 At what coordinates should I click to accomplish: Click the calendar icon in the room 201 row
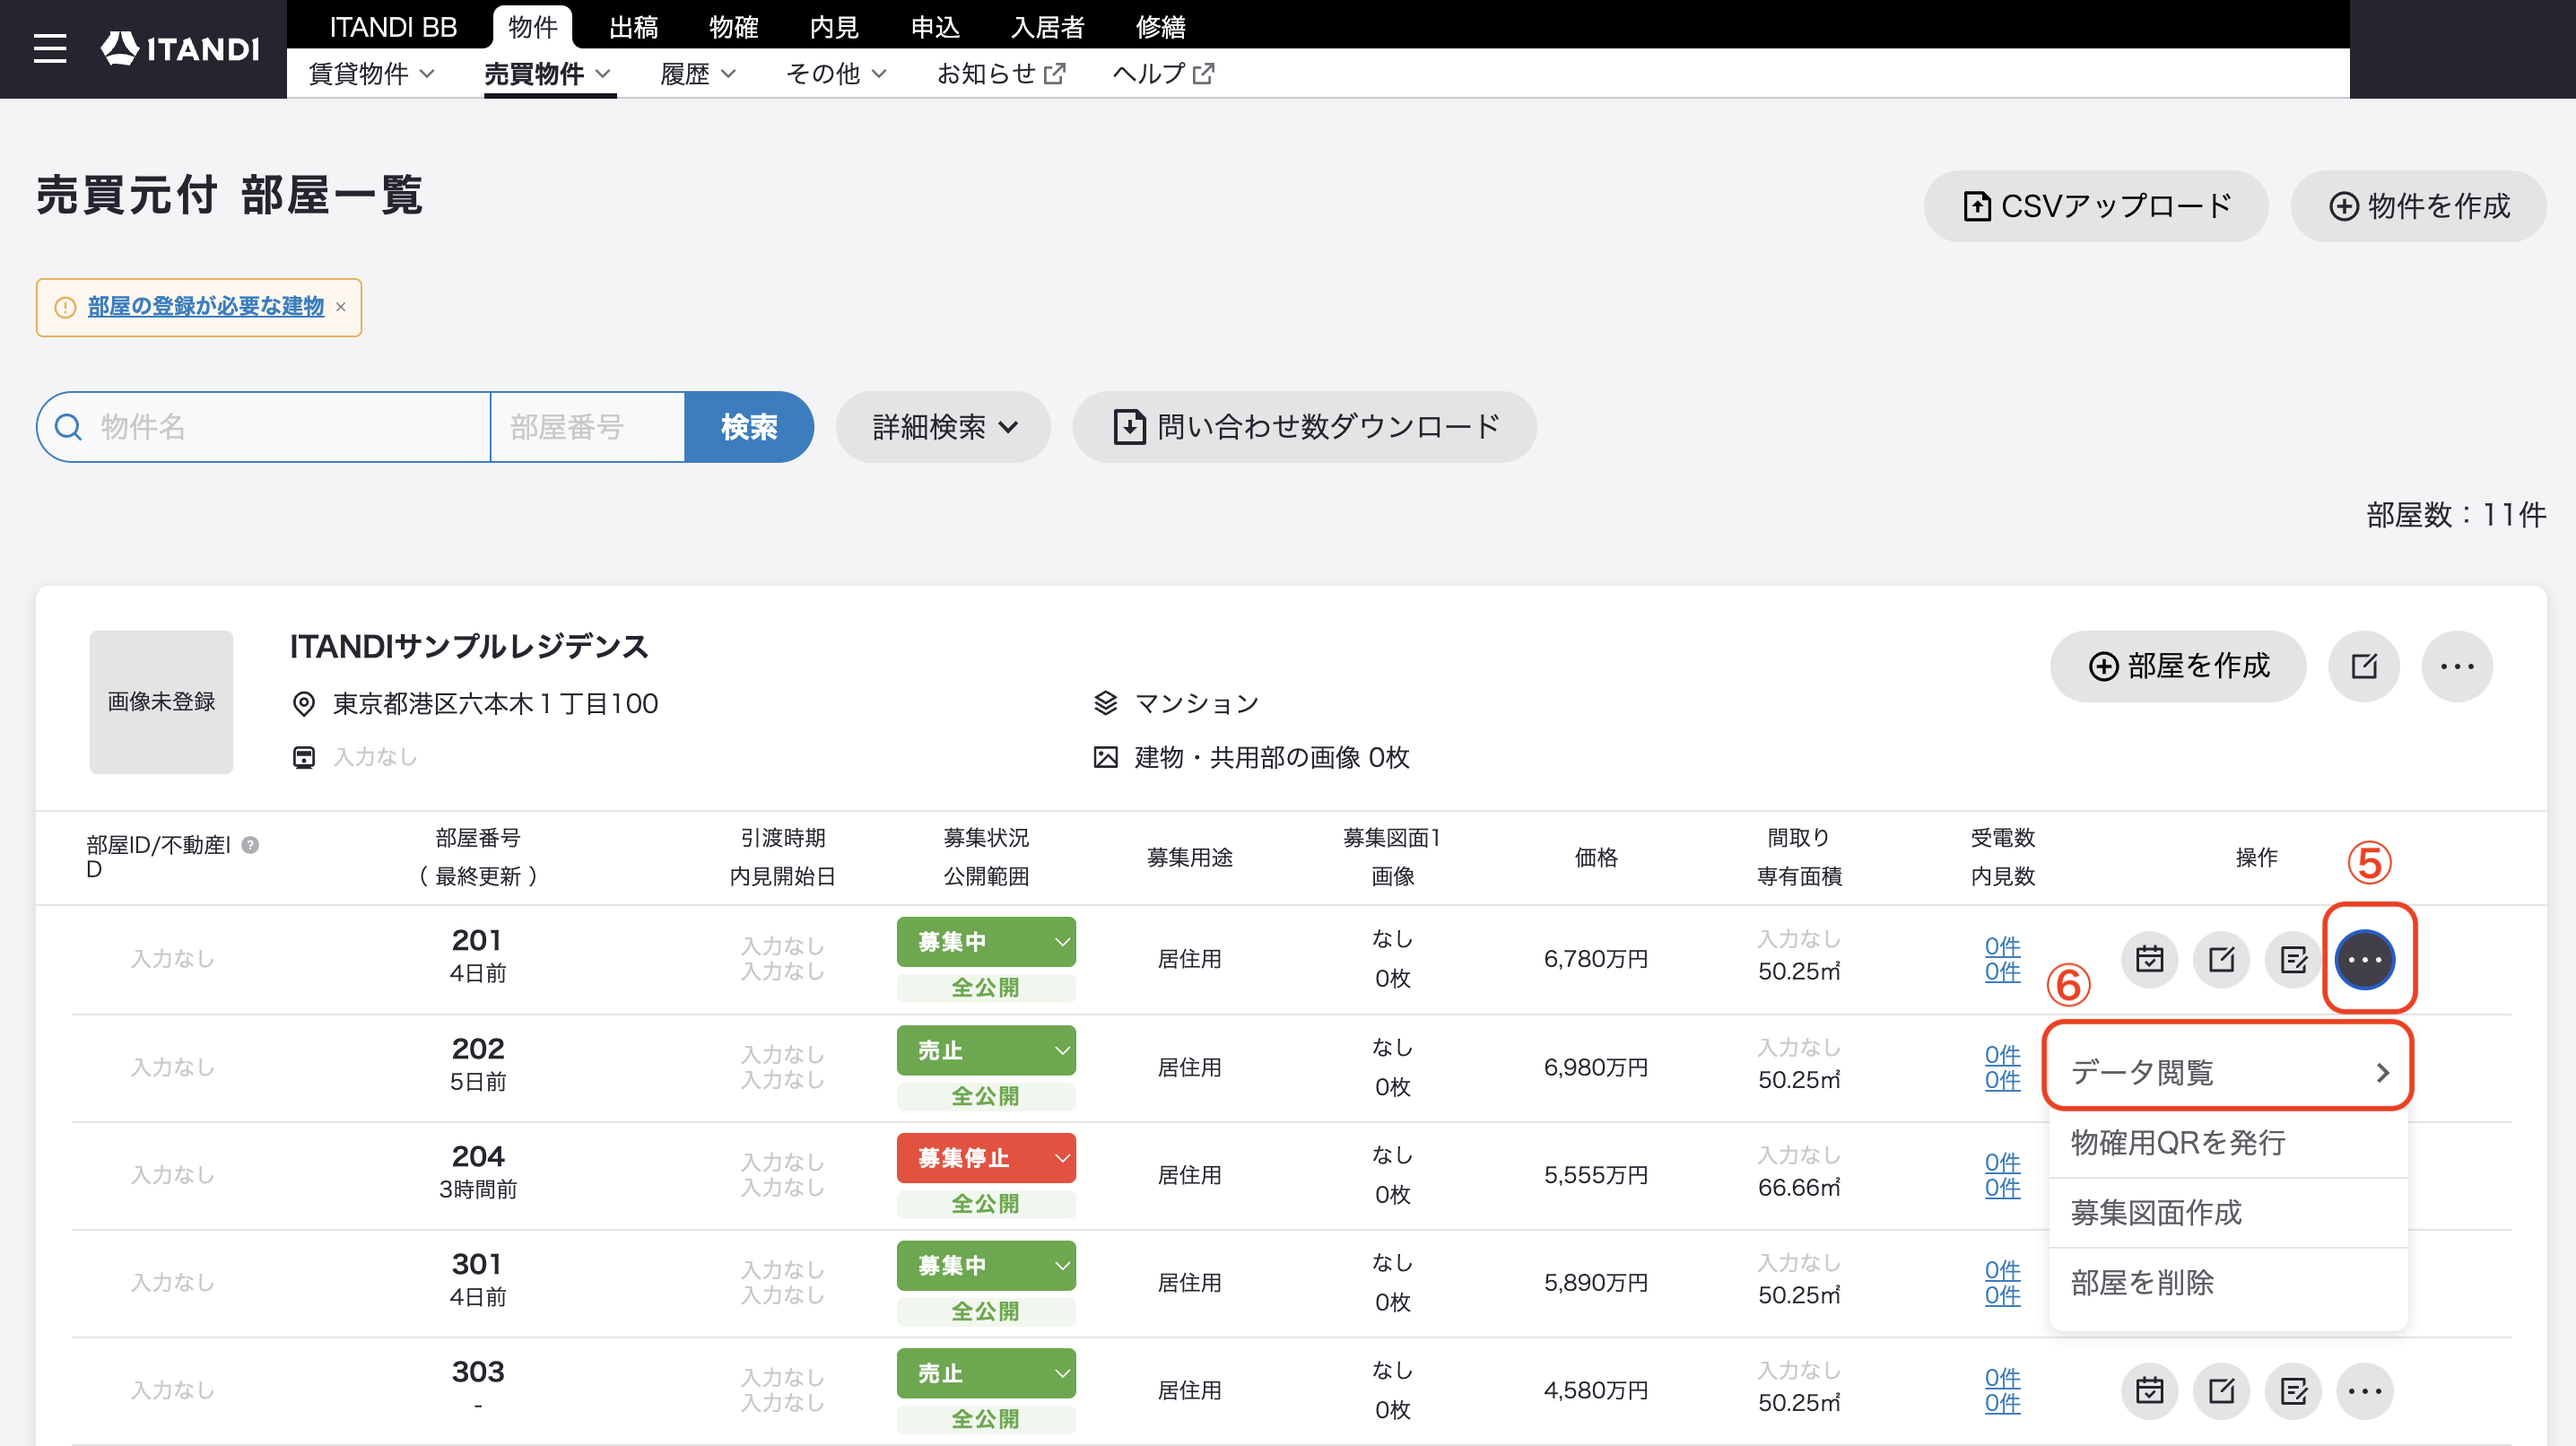(x=2149, y=959)
